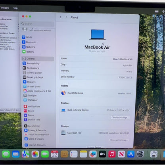
Task: Select General in the settings sidebar
Action: [38, 59]
